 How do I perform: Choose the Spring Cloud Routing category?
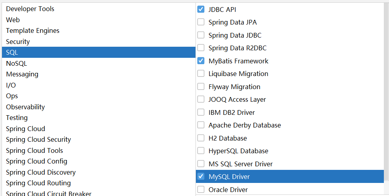99,183
